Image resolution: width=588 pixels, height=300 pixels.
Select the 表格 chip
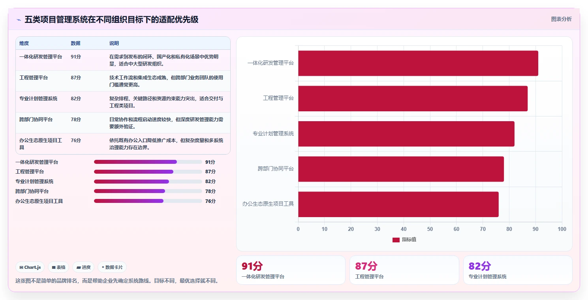point(58,267)
